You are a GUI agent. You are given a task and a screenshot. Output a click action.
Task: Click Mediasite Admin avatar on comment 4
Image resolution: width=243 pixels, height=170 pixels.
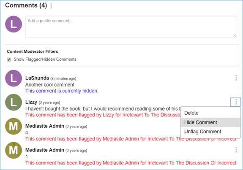pos(14,126)
